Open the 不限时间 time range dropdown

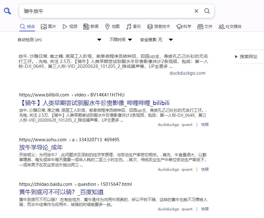pos(121,40)
